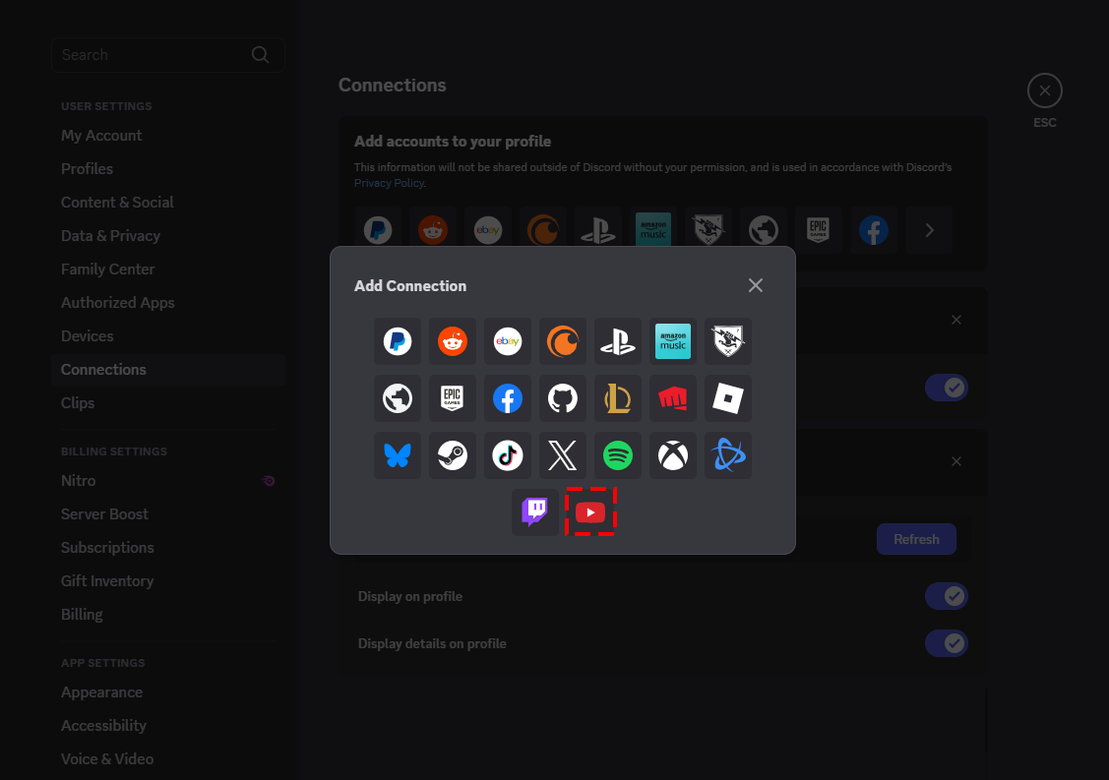Click the PlayStation Network icon
This screenshot has width=1109, height=780.
coord(618,341)
